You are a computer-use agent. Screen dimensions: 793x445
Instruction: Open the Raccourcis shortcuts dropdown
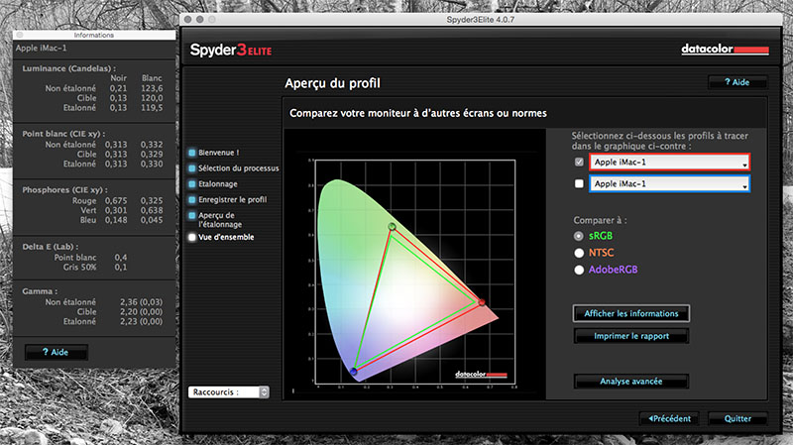tap(229, 392)
